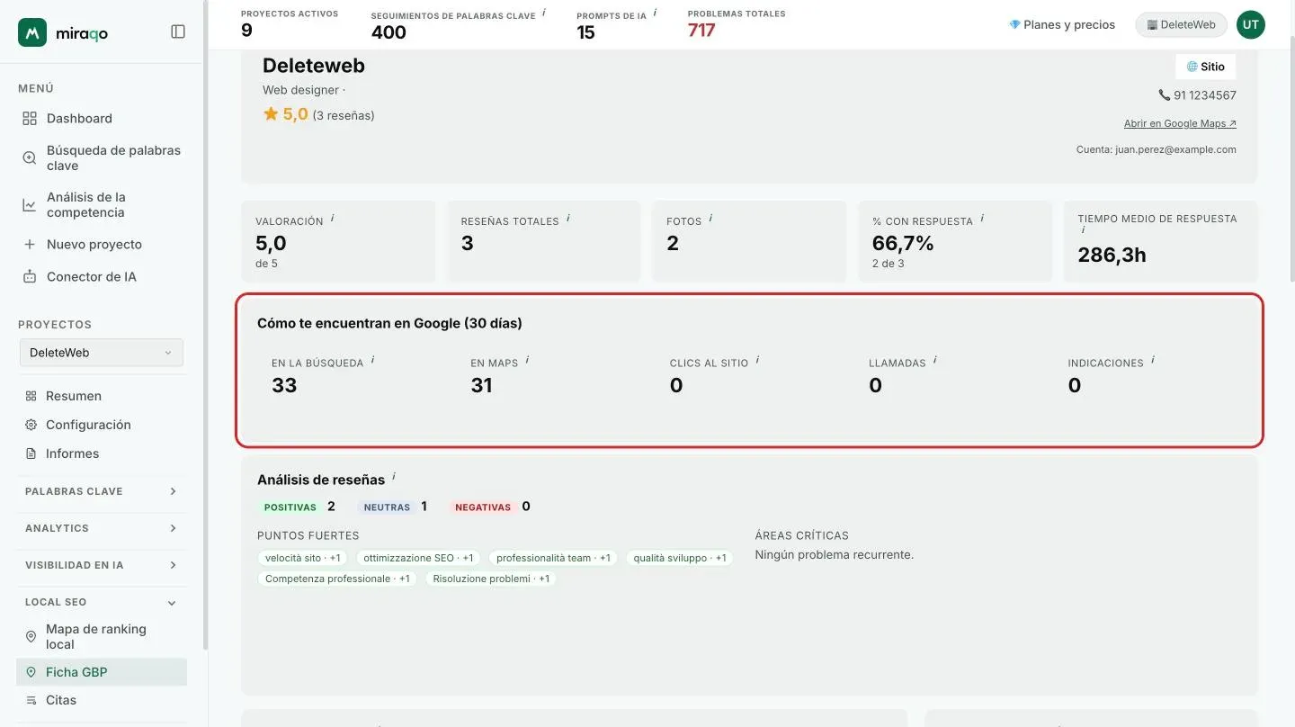Show info icon next to Fotos
The width and height of the screenshot is (1295, 727).
(x=710, y=218)
